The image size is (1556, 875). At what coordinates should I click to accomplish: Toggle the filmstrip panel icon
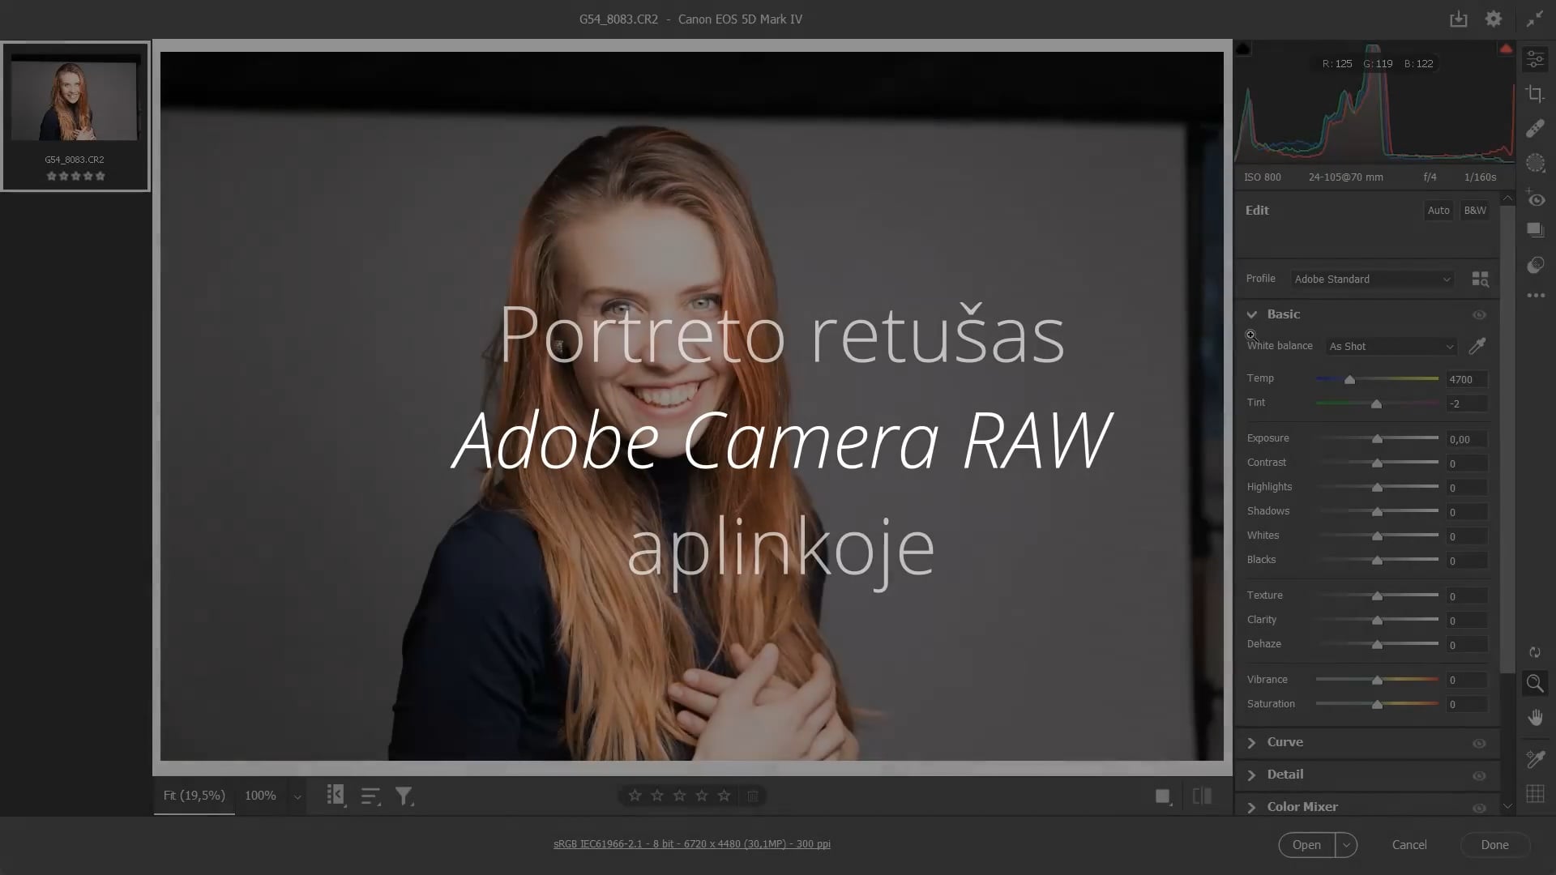click(x=336, y=796)
